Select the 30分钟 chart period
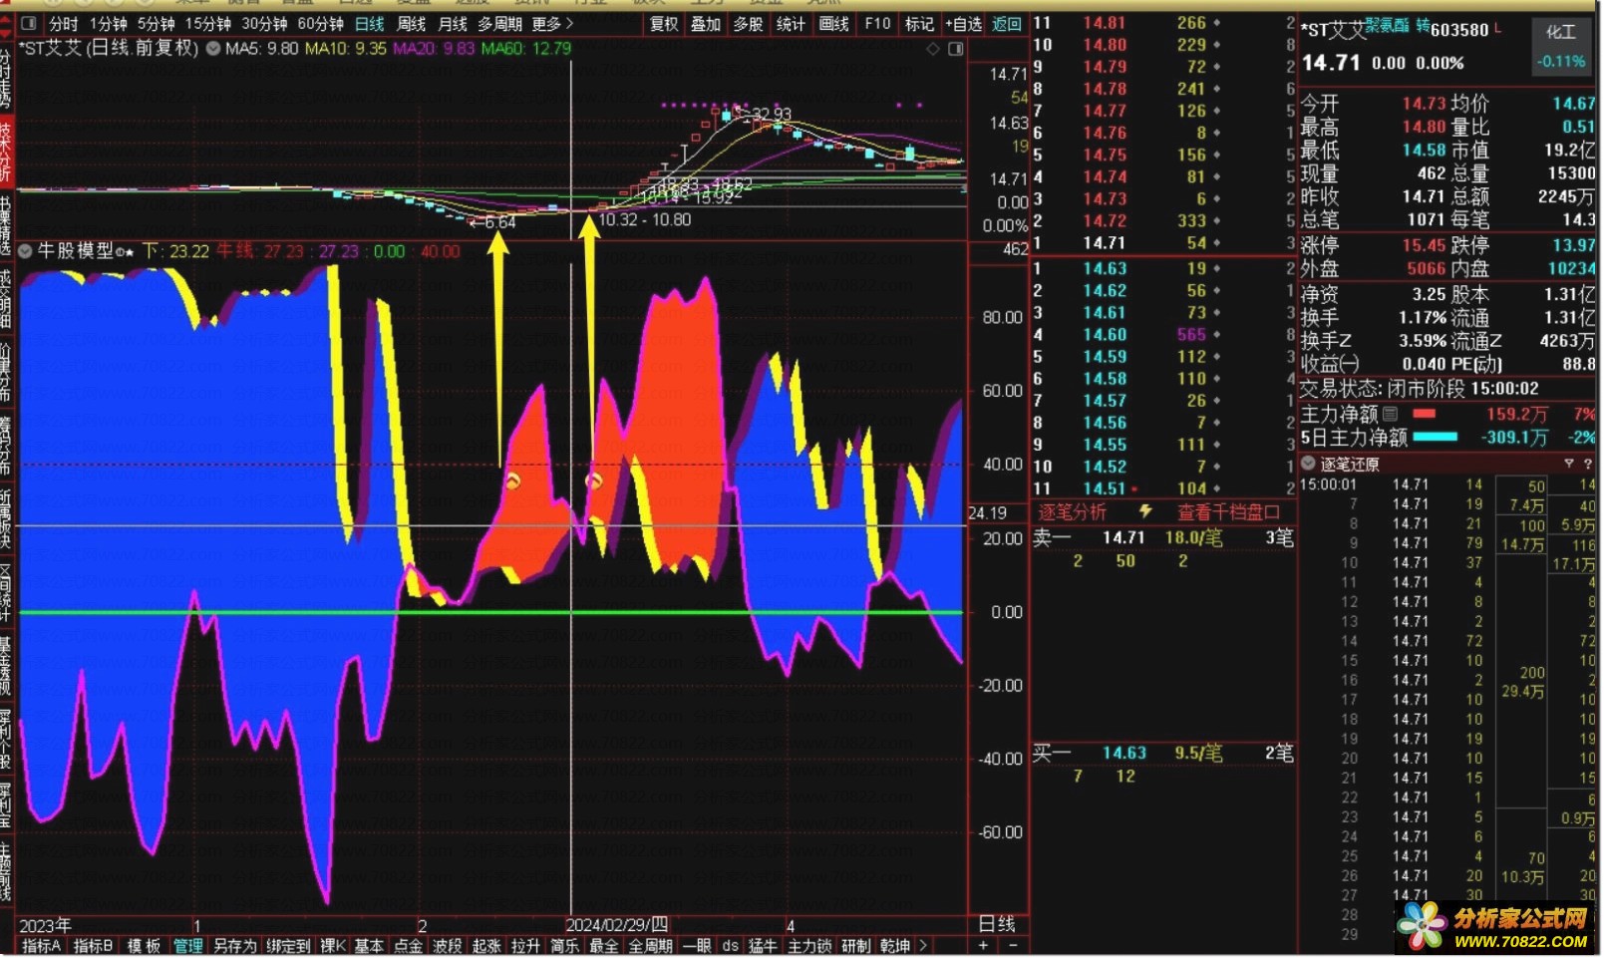 [264, 23]
